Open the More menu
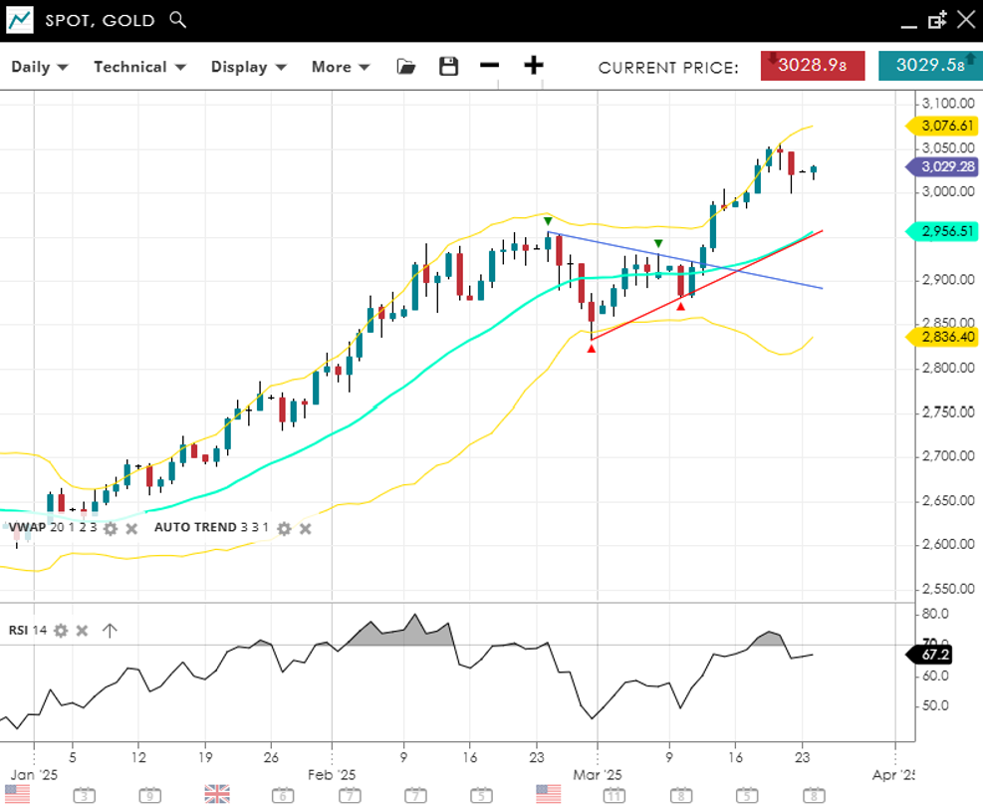The height and width of the screenshot is (812, 983). pos(340,67)
